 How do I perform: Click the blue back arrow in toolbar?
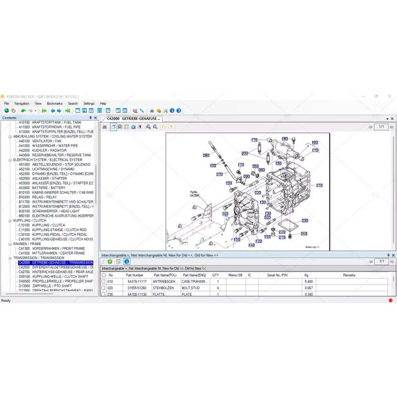click(52, 111)
